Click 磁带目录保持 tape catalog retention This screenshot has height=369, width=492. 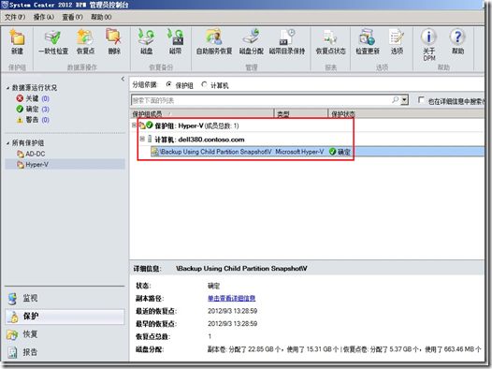[x=287, y=42]
